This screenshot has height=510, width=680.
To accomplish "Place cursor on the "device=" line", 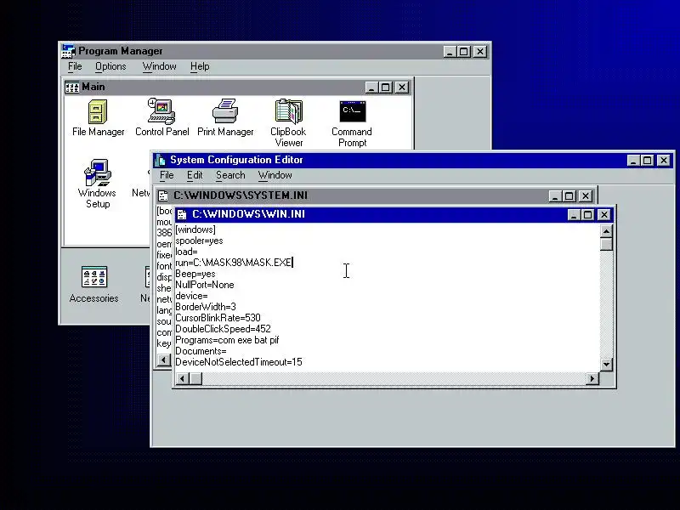I will click(191, 296).
